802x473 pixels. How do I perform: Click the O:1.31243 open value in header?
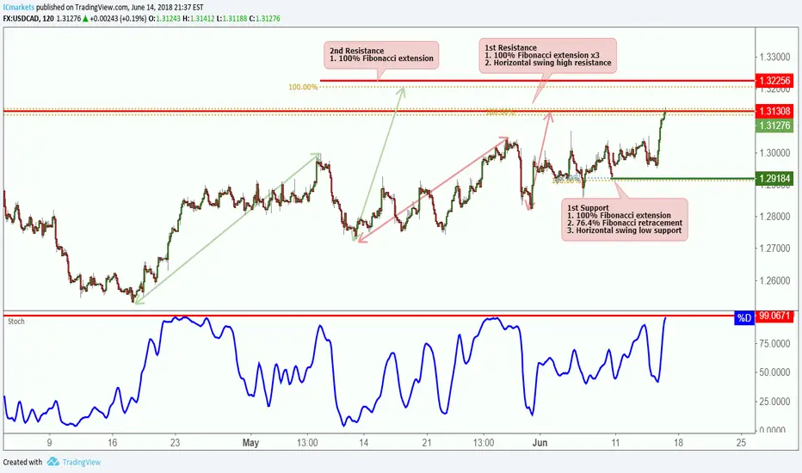164,18
